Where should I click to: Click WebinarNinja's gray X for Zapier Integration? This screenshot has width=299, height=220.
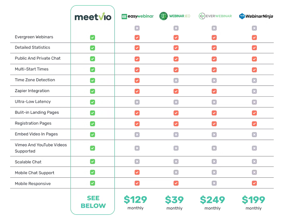click(254, 91)
